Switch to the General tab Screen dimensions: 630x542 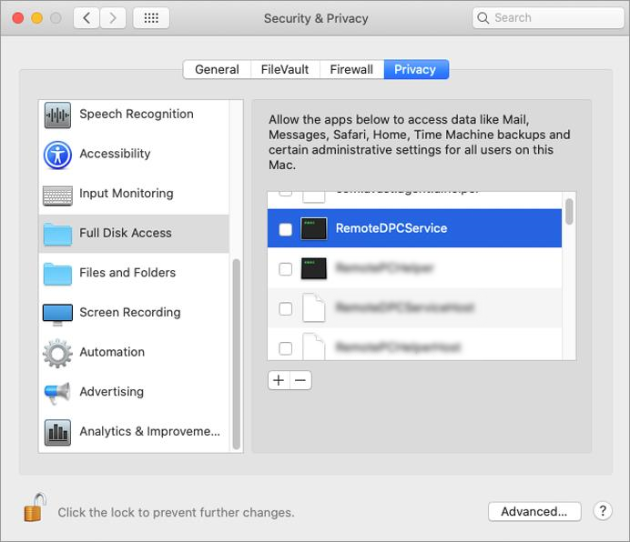(x=217, y=69)
